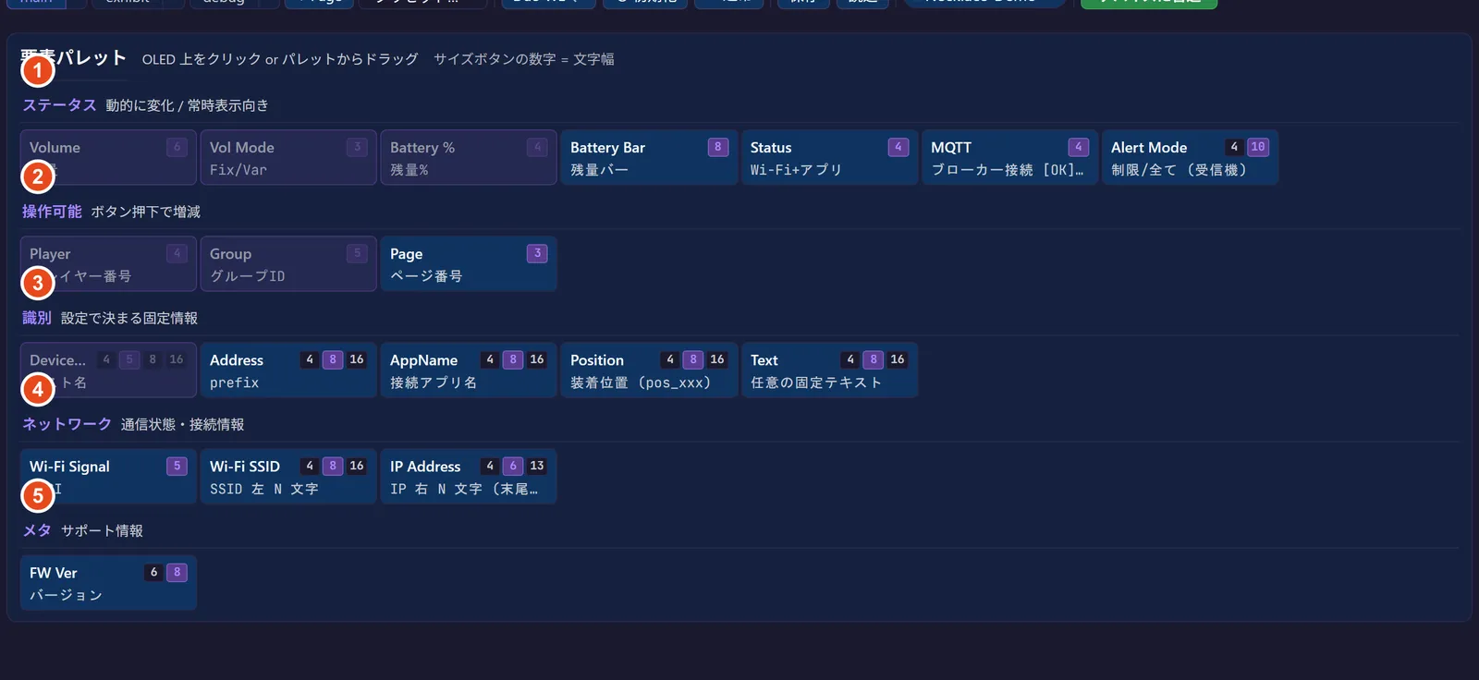Choose size 13 on IP Address card
The height and width of the screenshot is (680, 1479).
pos(537,466)
